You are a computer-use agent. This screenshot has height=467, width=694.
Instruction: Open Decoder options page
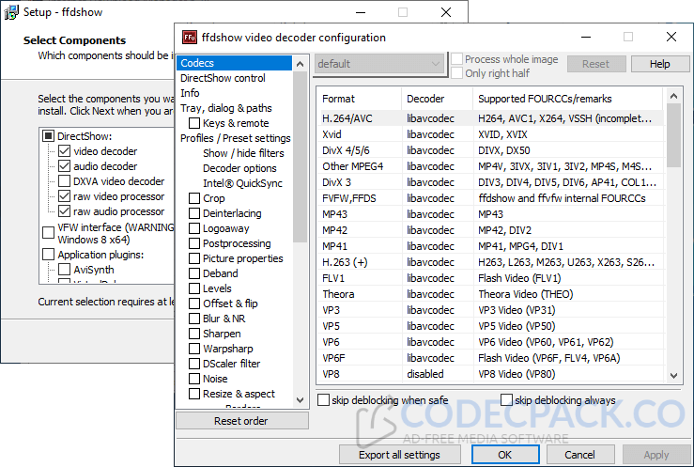[239, 168]
